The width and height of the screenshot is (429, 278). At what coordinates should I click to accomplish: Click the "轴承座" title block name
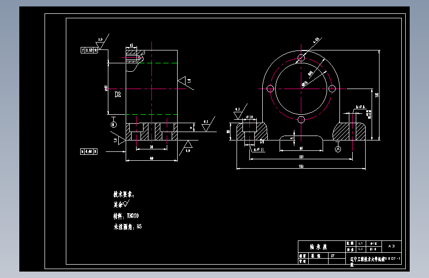pyautogui.click(x=319, y=247)
